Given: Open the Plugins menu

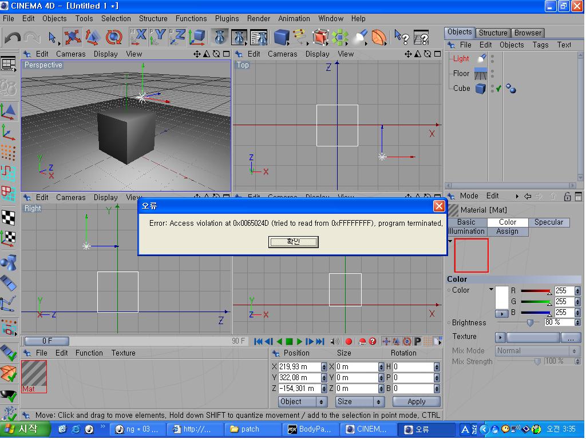Looking at the screenshot, I should click(x=227, y=18).
